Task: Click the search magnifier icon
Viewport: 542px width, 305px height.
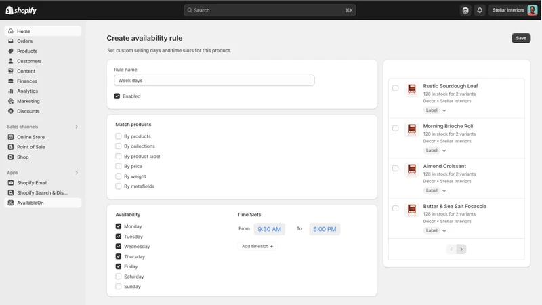Action: [190, 10]
